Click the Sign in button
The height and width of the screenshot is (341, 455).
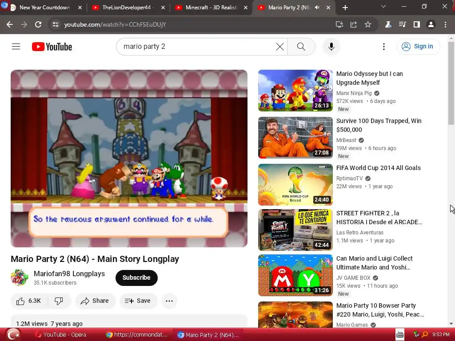pyautogui.click(x=418, y=46)
